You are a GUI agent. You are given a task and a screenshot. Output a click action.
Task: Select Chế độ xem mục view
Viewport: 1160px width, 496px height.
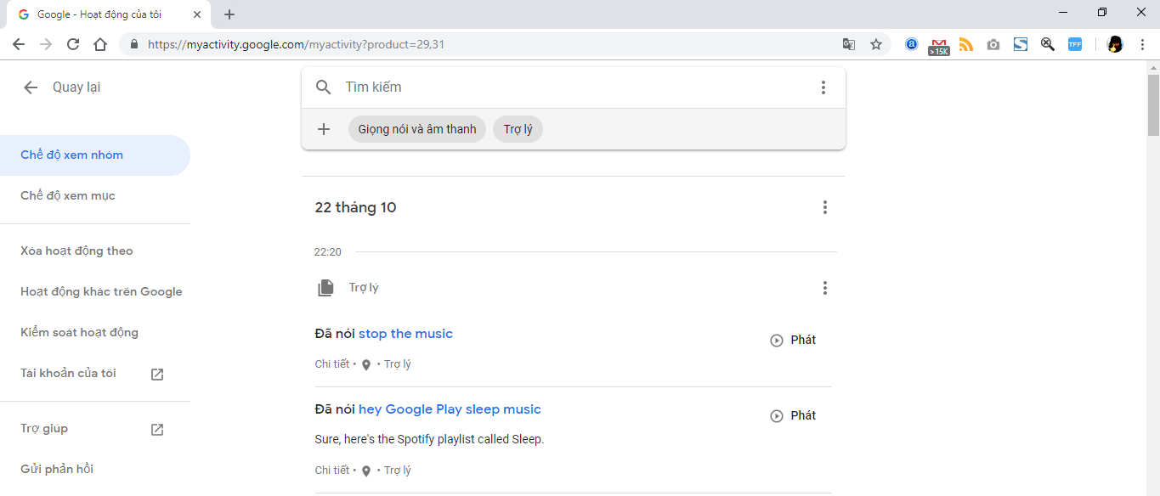coord(68,196)
